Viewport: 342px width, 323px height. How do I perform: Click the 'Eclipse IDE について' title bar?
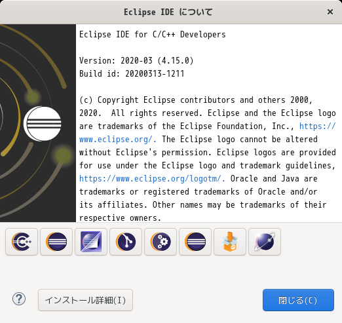point(168,12)
